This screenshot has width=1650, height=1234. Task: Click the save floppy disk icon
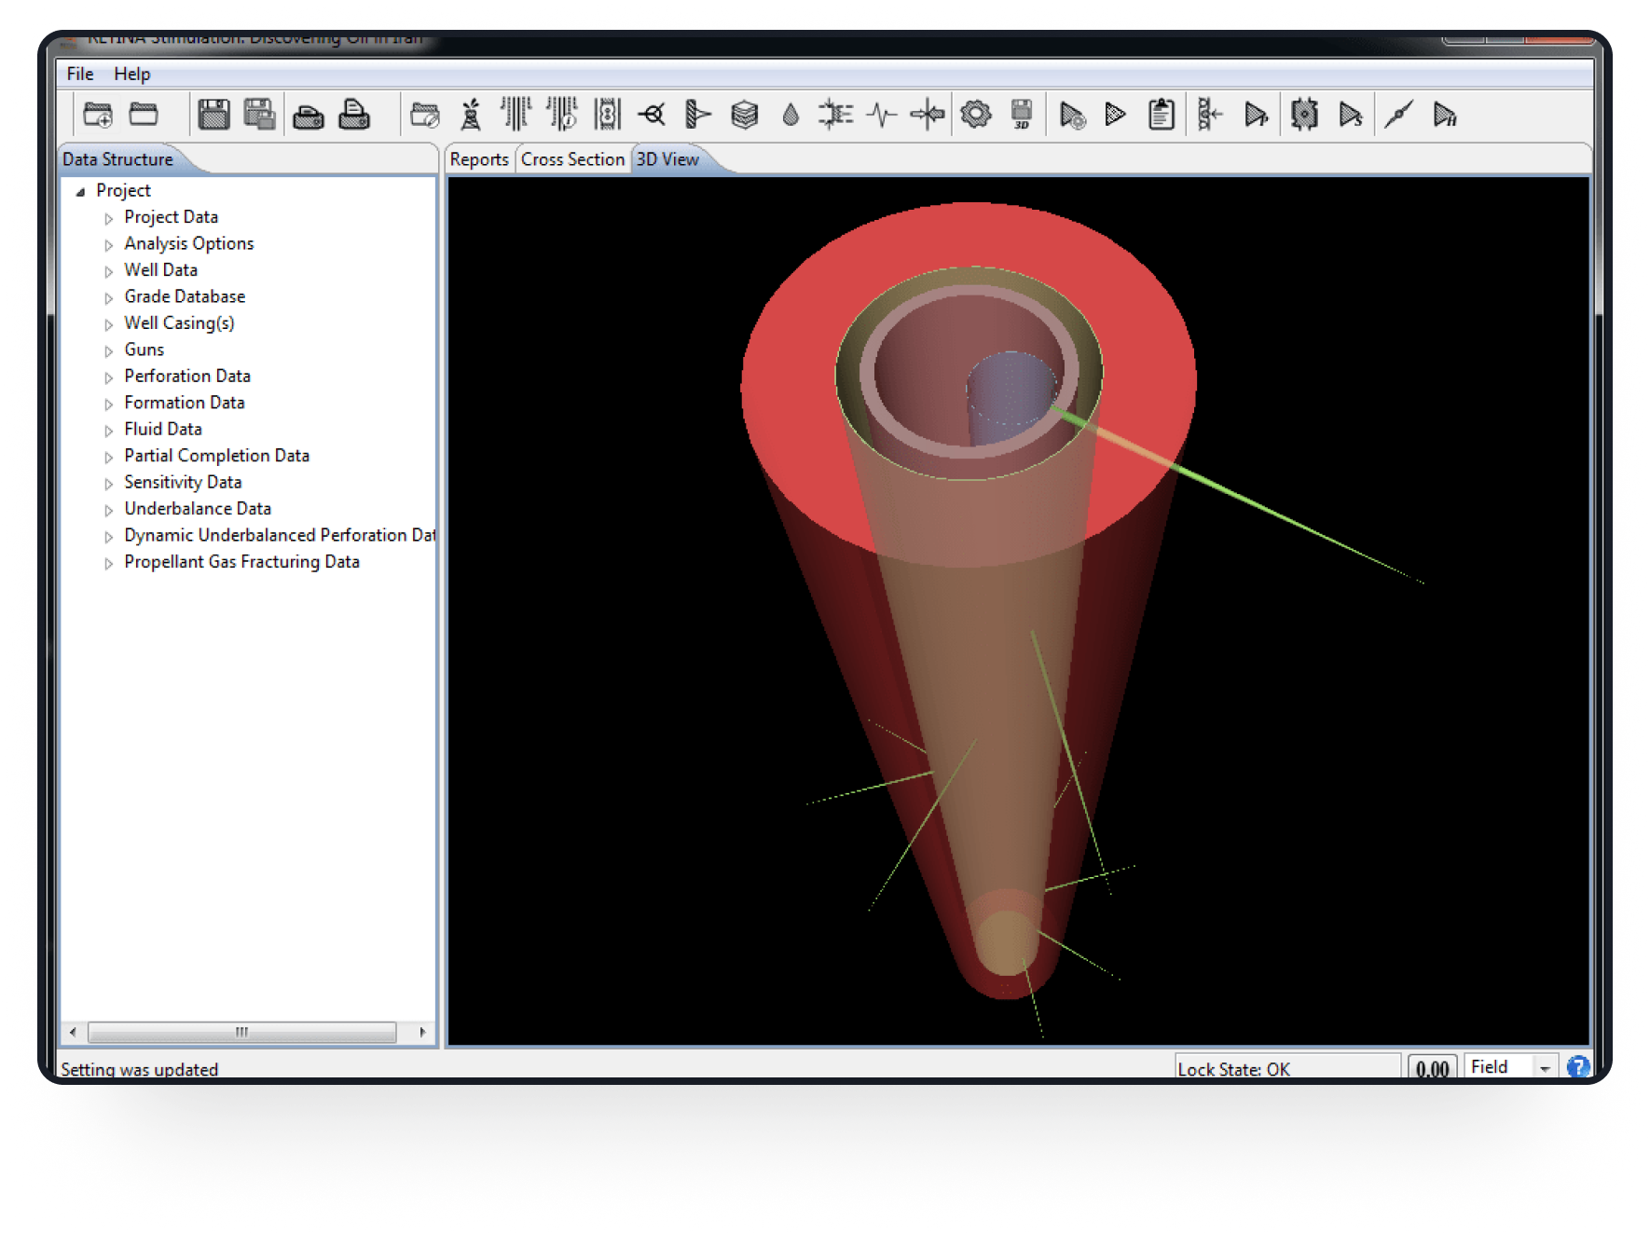point(213,115)
